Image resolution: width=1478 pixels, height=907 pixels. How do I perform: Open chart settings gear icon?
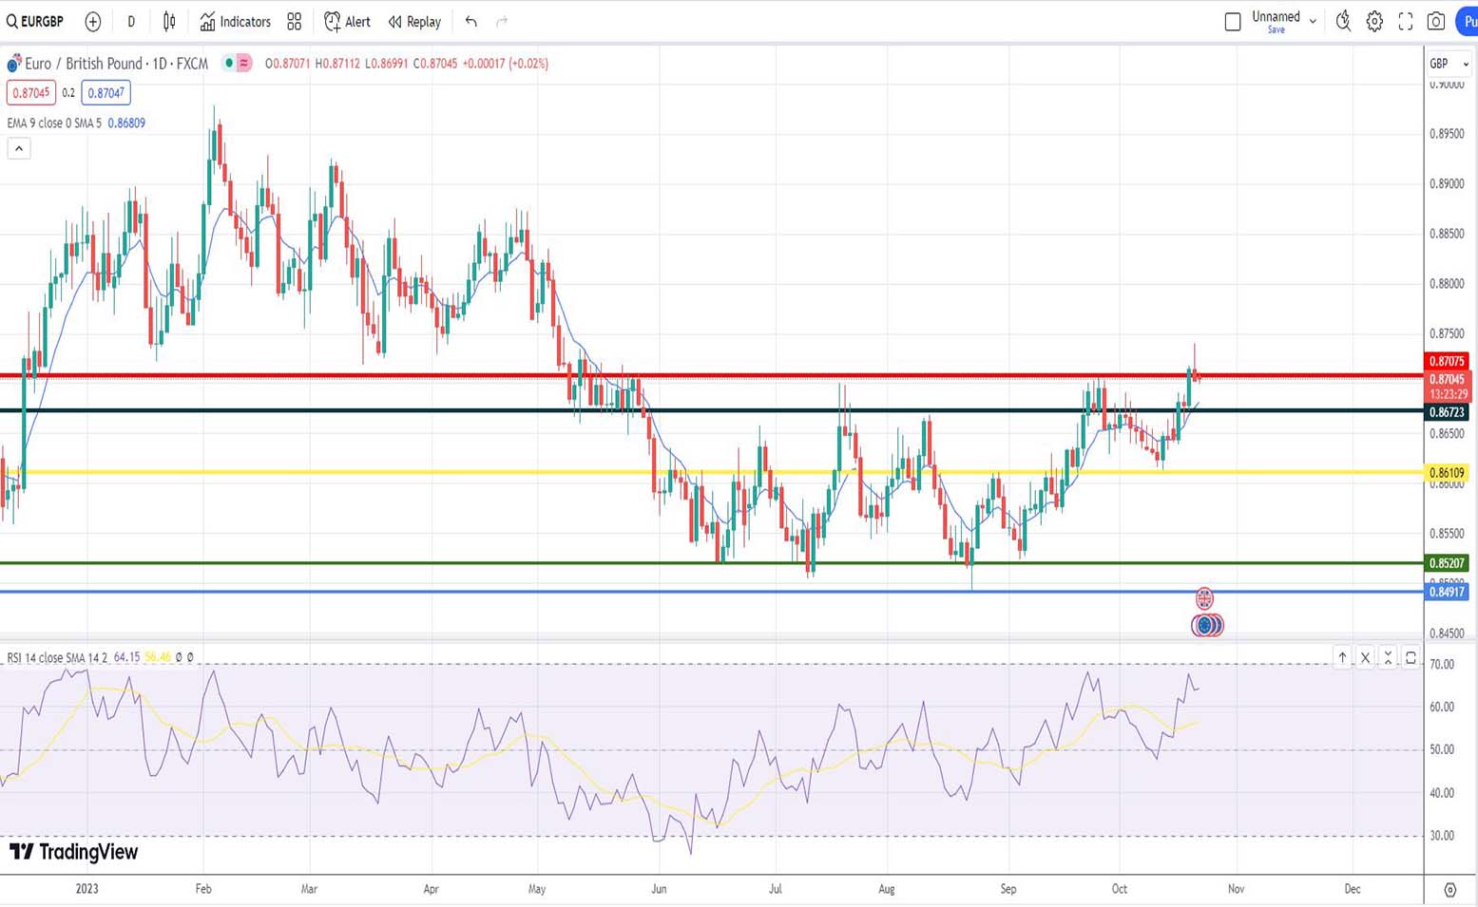(1374, 21)
